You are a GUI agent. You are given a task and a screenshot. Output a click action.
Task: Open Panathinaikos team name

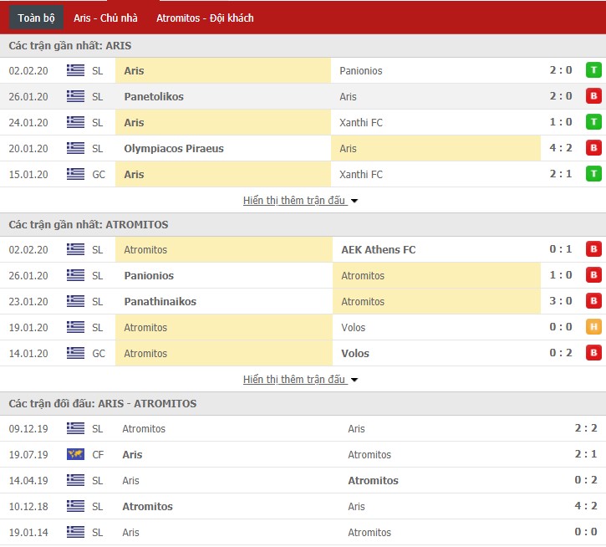pyautogui.click(x=160, y=302)
